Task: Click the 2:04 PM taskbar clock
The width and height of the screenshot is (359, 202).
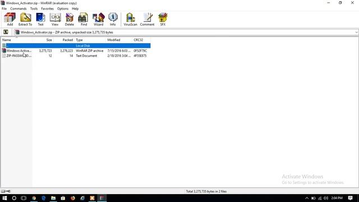Action: point(337,198)
